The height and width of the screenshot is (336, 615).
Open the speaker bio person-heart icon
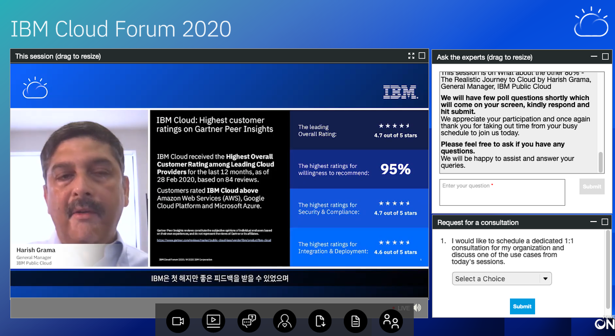click(284, 322)
